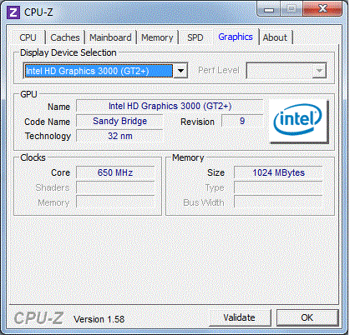Click the CPU-Z purple Z title icon
Screen dimensions: 350x335
[13, 12]
